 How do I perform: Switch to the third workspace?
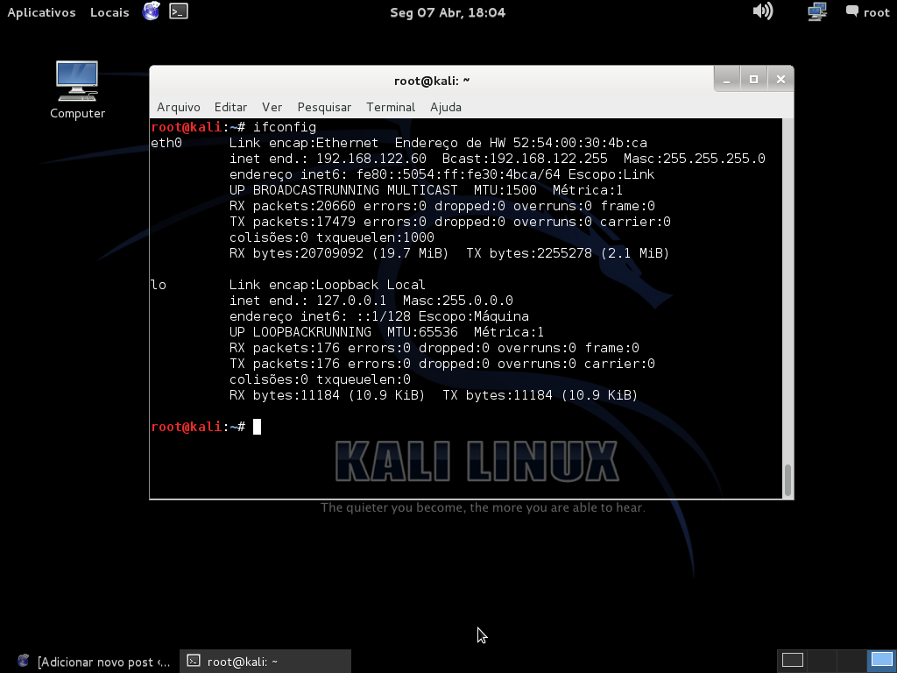click(851, 660)
